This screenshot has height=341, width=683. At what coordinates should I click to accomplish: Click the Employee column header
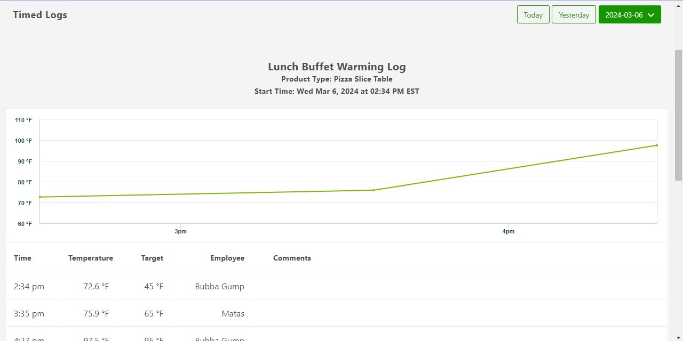click(227, 258)
